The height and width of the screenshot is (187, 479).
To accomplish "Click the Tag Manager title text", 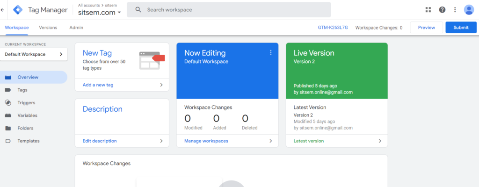I will click(48, 10).
